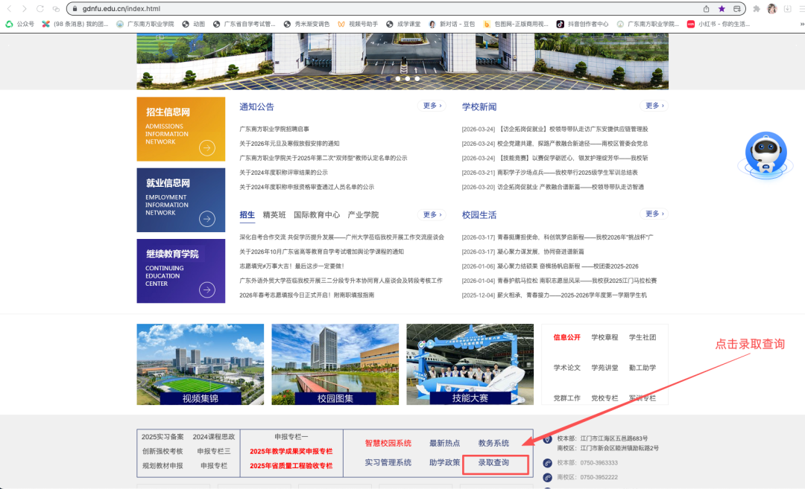Click the browser back arrow

(x=8, y=8)
